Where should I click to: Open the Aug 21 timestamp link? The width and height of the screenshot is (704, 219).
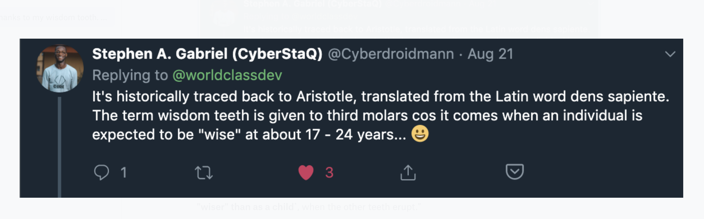(x=490, y=54)
